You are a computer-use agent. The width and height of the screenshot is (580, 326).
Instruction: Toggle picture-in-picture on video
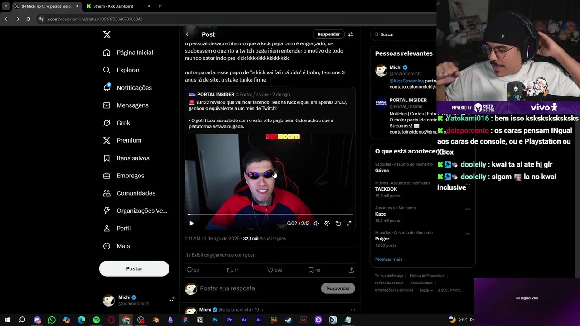pos(338,223)
